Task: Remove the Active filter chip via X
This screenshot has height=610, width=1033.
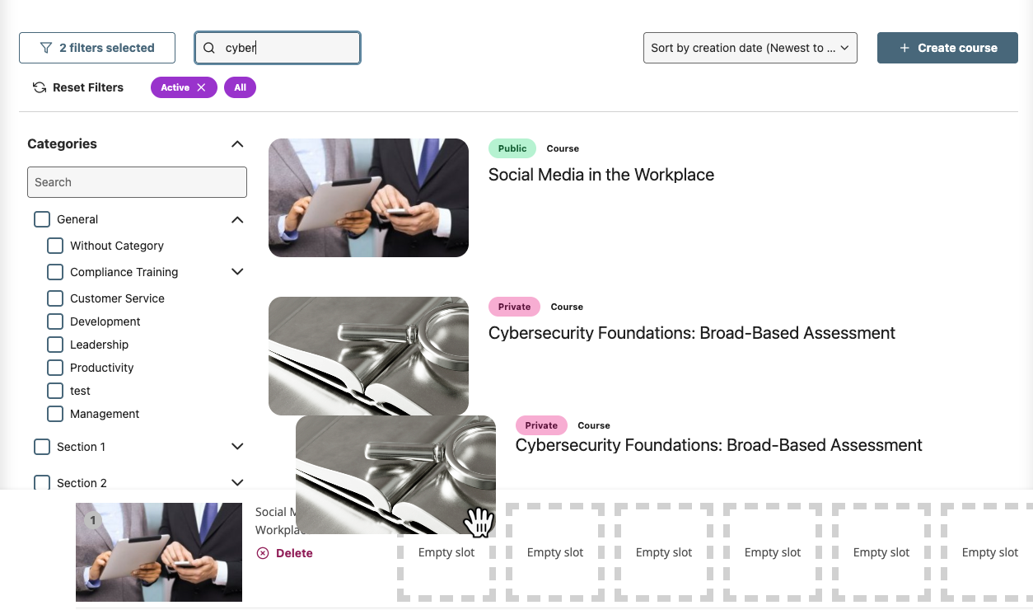Action: click(201, 87)
